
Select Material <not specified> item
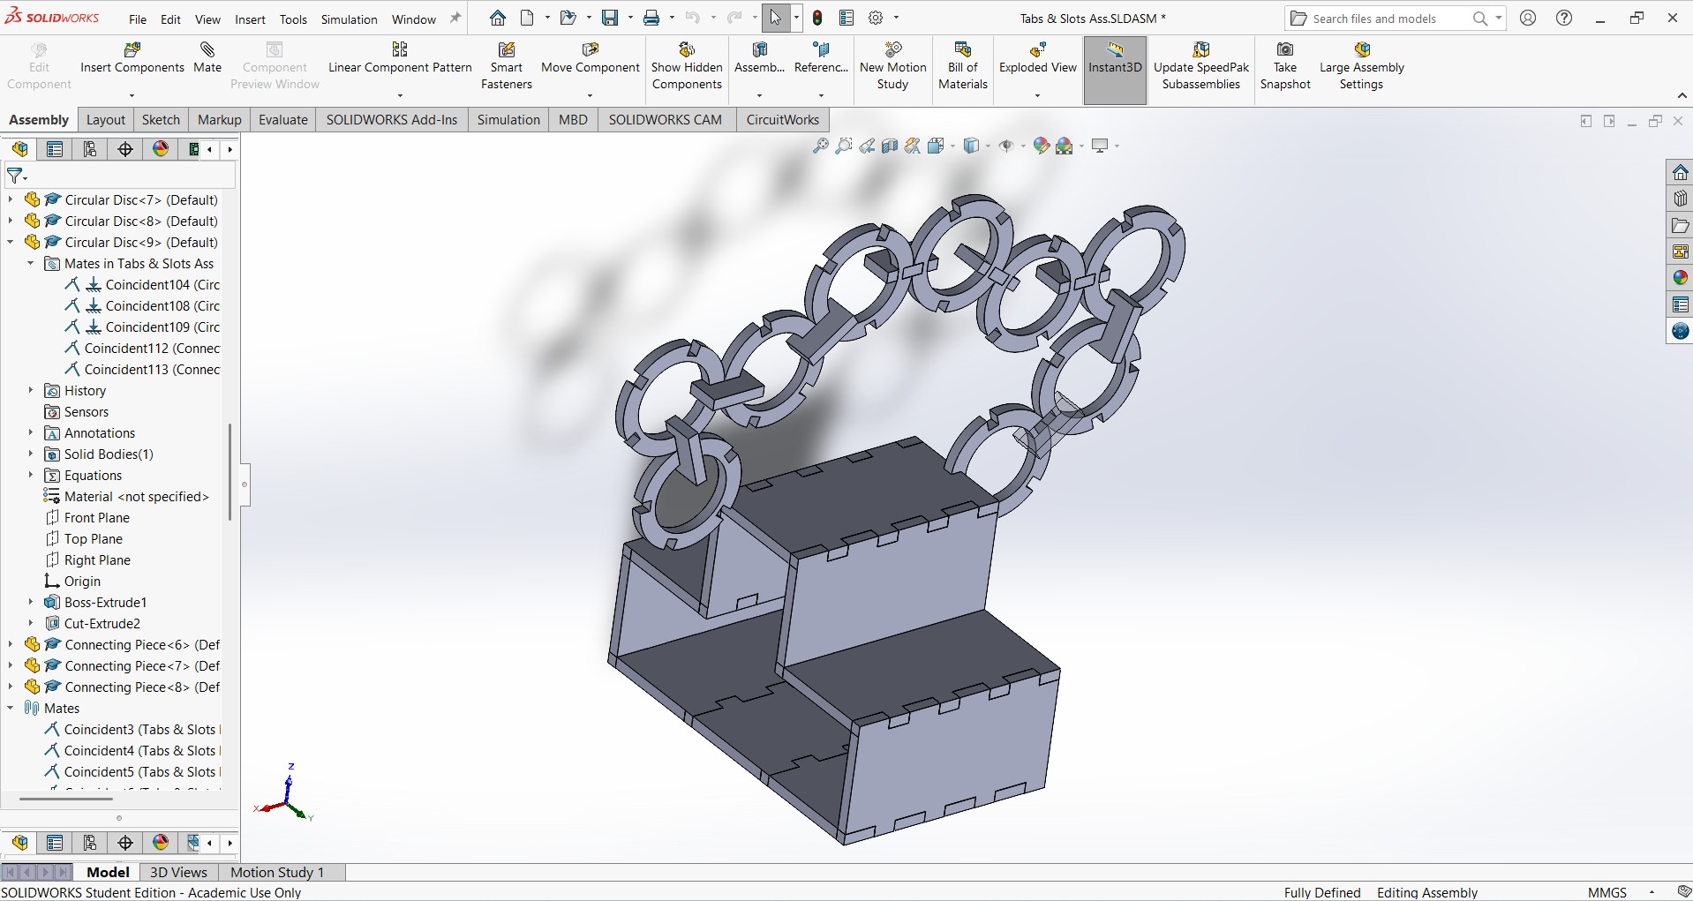tap(127, 496)
